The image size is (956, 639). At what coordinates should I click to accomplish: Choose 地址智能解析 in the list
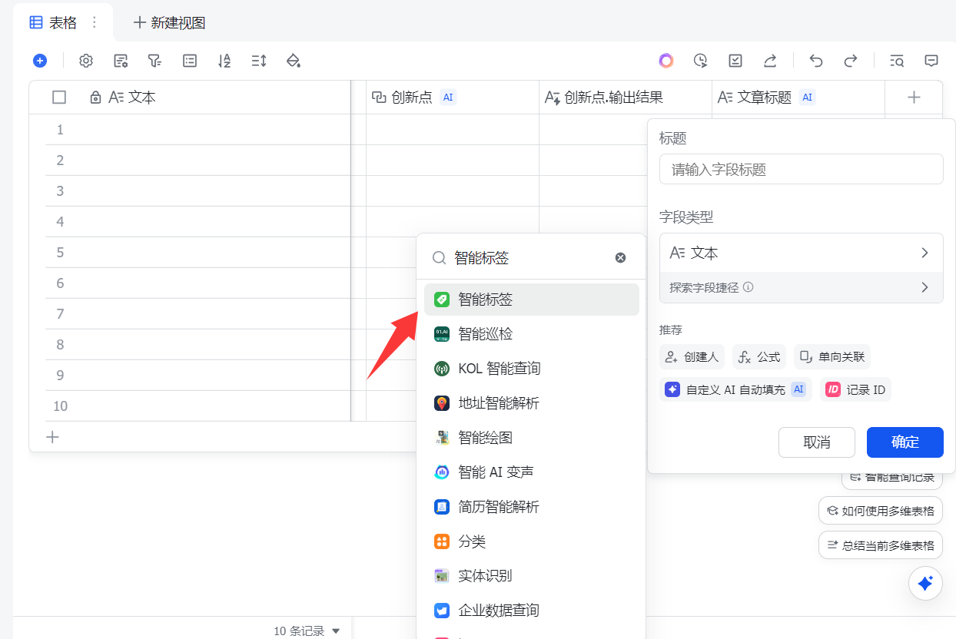coord(498,403)
